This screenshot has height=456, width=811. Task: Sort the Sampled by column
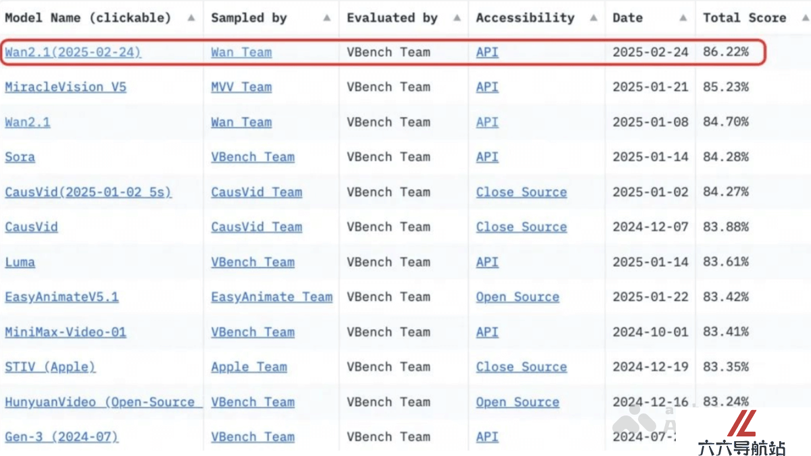(327, 18)
